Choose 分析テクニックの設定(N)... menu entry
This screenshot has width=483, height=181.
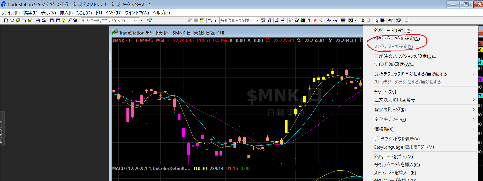tap(420, 39)
